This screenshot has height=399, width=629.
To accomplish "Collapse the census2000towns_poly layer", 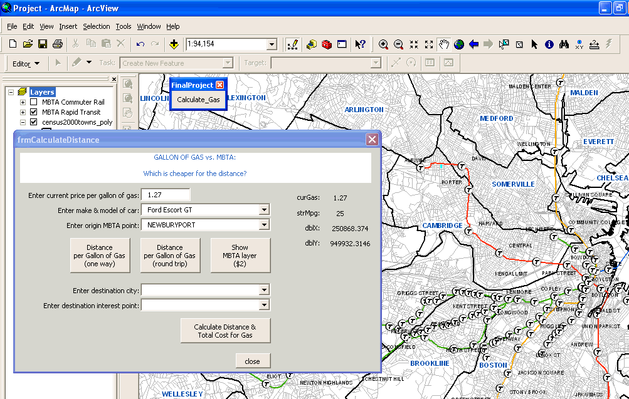I will (23, 122).
